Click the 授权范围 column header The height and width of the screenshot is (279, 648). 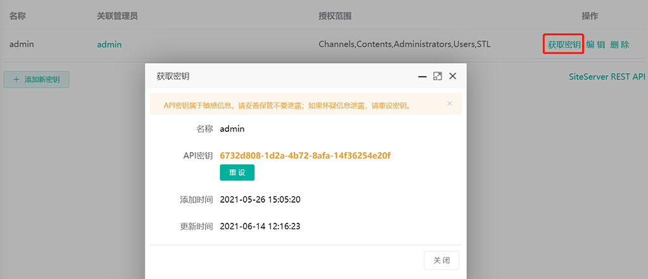click(335, 15)
